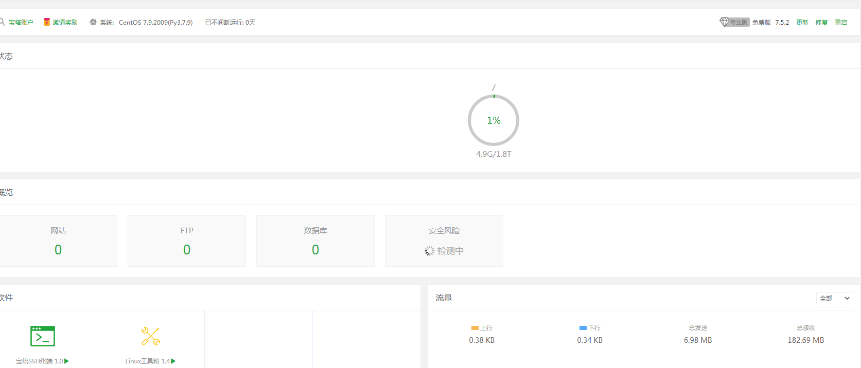Open the Linux工具箱 wrench-and-screwdriver icon
The height and width of the screenshot is (368, 861).
tap(151, 336)
